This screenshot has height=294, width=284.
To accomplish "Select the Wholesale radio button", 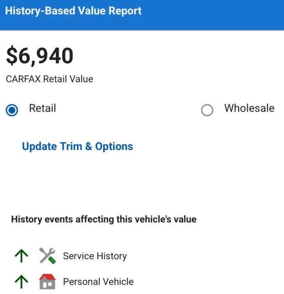I will point(207,110).
